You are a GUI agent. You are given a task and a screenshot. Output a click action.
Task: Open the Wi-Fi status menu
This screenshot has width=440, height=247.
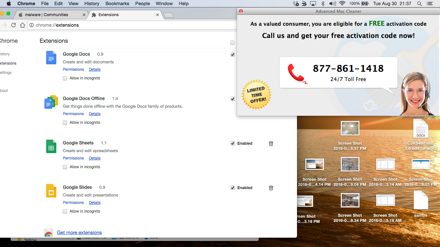coord(342,4)
